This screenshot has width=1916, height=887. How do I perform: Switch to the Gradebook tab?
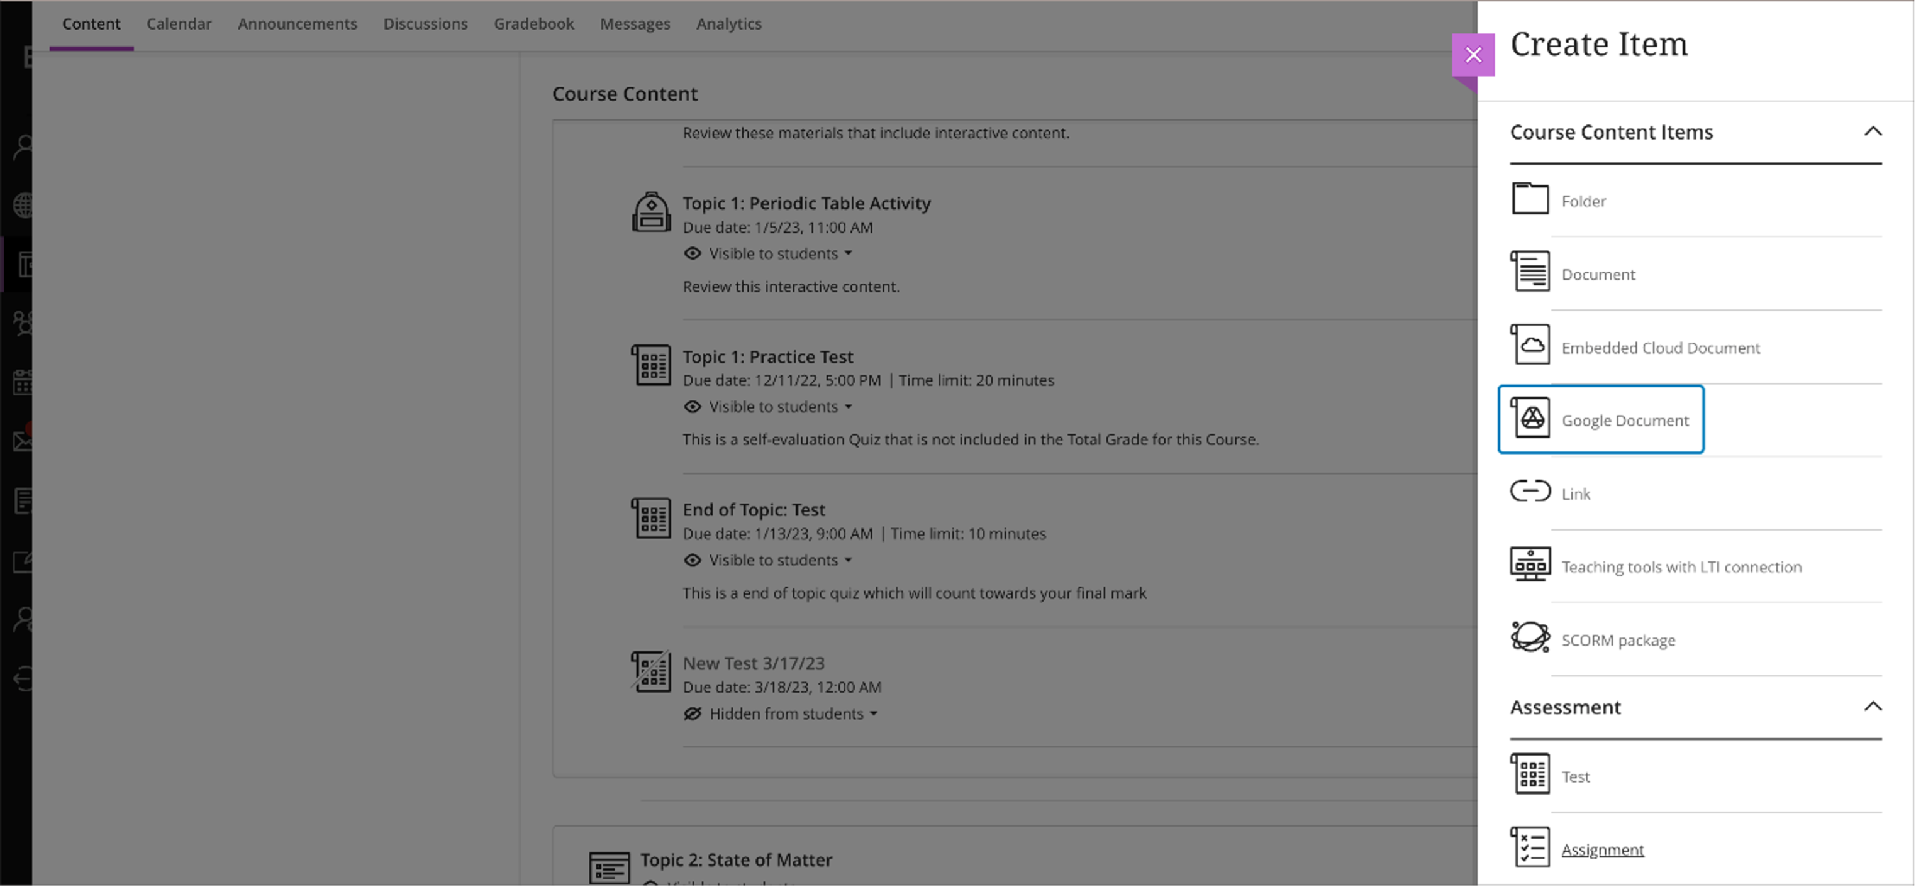click(533, 24)
